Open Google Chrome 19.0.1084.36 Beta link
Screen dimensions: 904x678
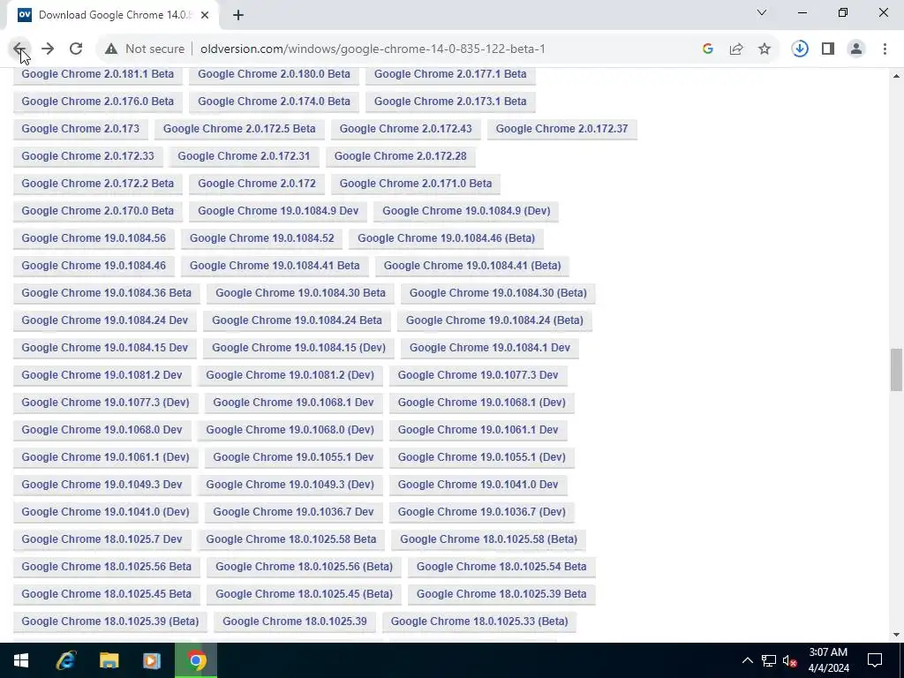[x=106, y=293]
